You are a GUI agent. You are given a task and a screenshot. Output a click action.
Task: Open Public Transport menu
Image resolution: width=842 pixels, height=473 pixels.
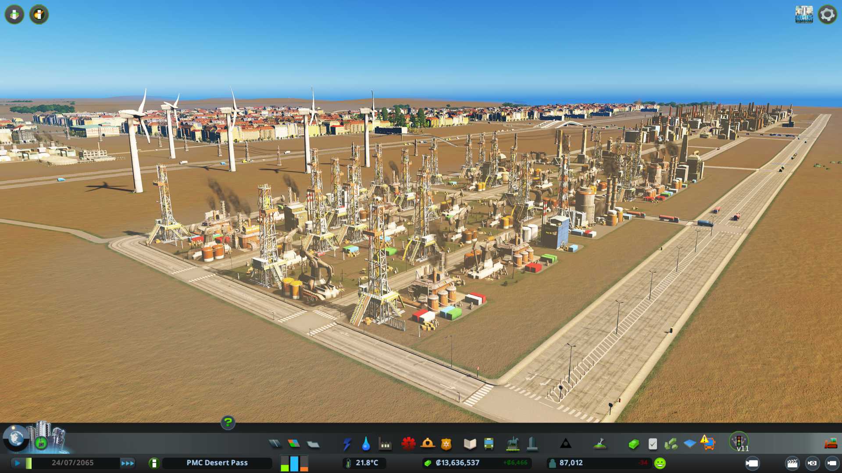(489, 444)
